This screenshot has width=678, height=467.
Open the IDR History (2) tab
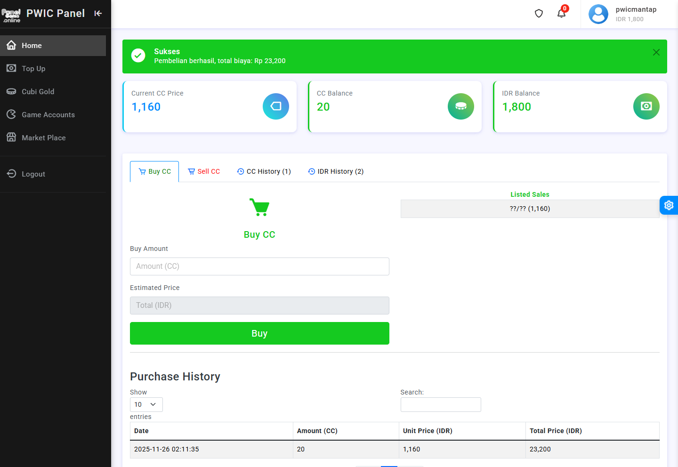coord(336,171)
